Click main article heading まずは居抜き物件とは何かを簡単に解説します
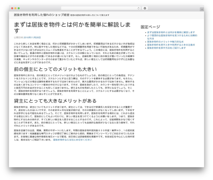This screenshot has width=213, height=180. 72,28
